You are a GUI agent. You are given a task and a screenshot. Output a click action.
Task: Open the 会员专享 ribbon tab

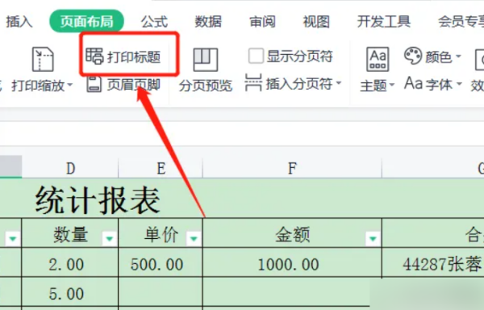461,21
